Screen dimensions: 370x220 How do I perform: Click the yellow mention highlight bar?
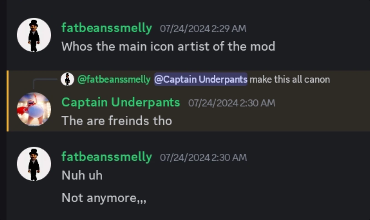coord(7,101)
